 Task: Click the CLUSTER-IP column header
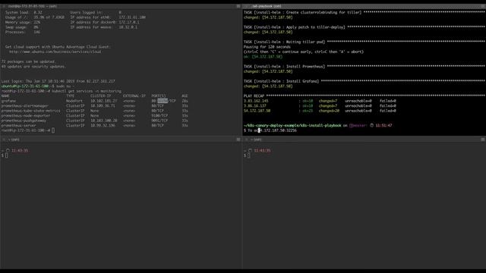click(101, 96)
